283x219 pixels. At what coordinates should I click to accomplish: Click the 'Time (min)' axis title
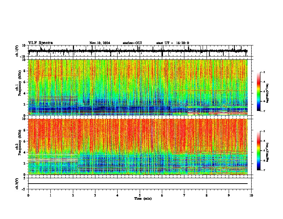click(143, 199)
